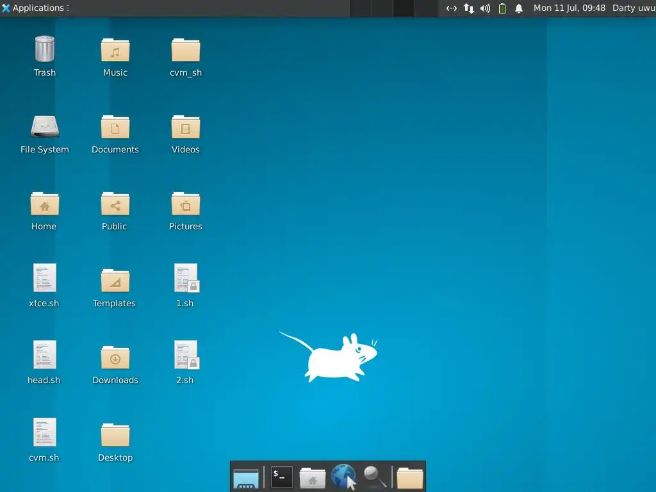656x492 pixels.
Task: Select the Public folder icon
Action: tap(115, 204)
